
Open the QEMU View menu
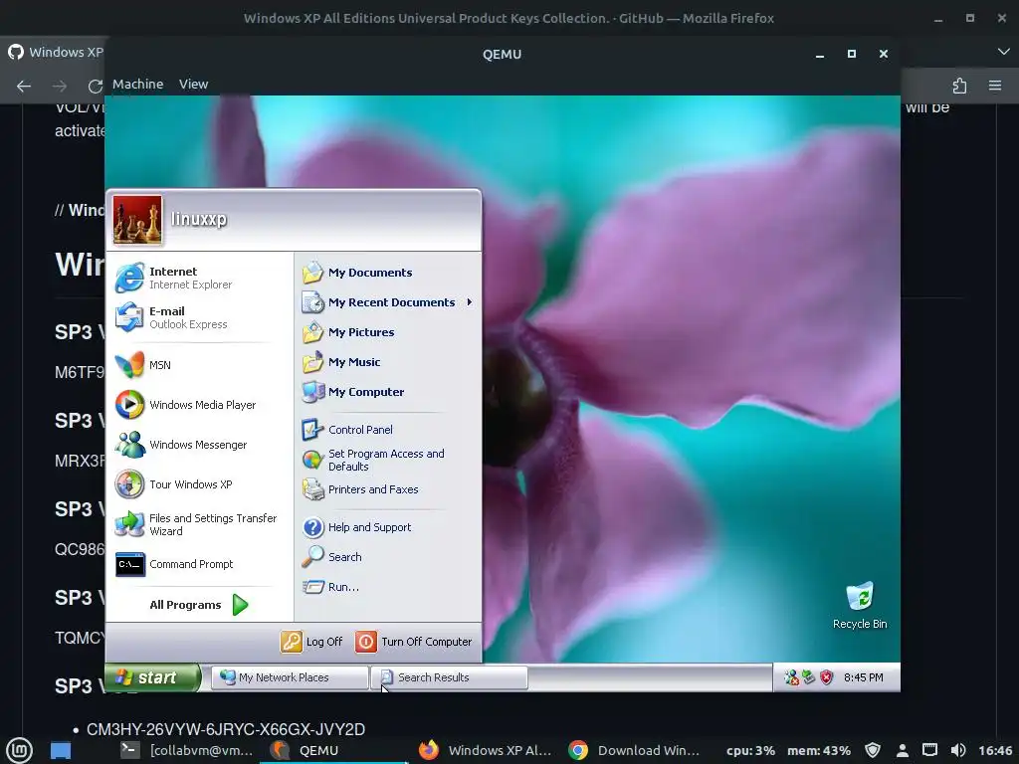coord(194,84)
